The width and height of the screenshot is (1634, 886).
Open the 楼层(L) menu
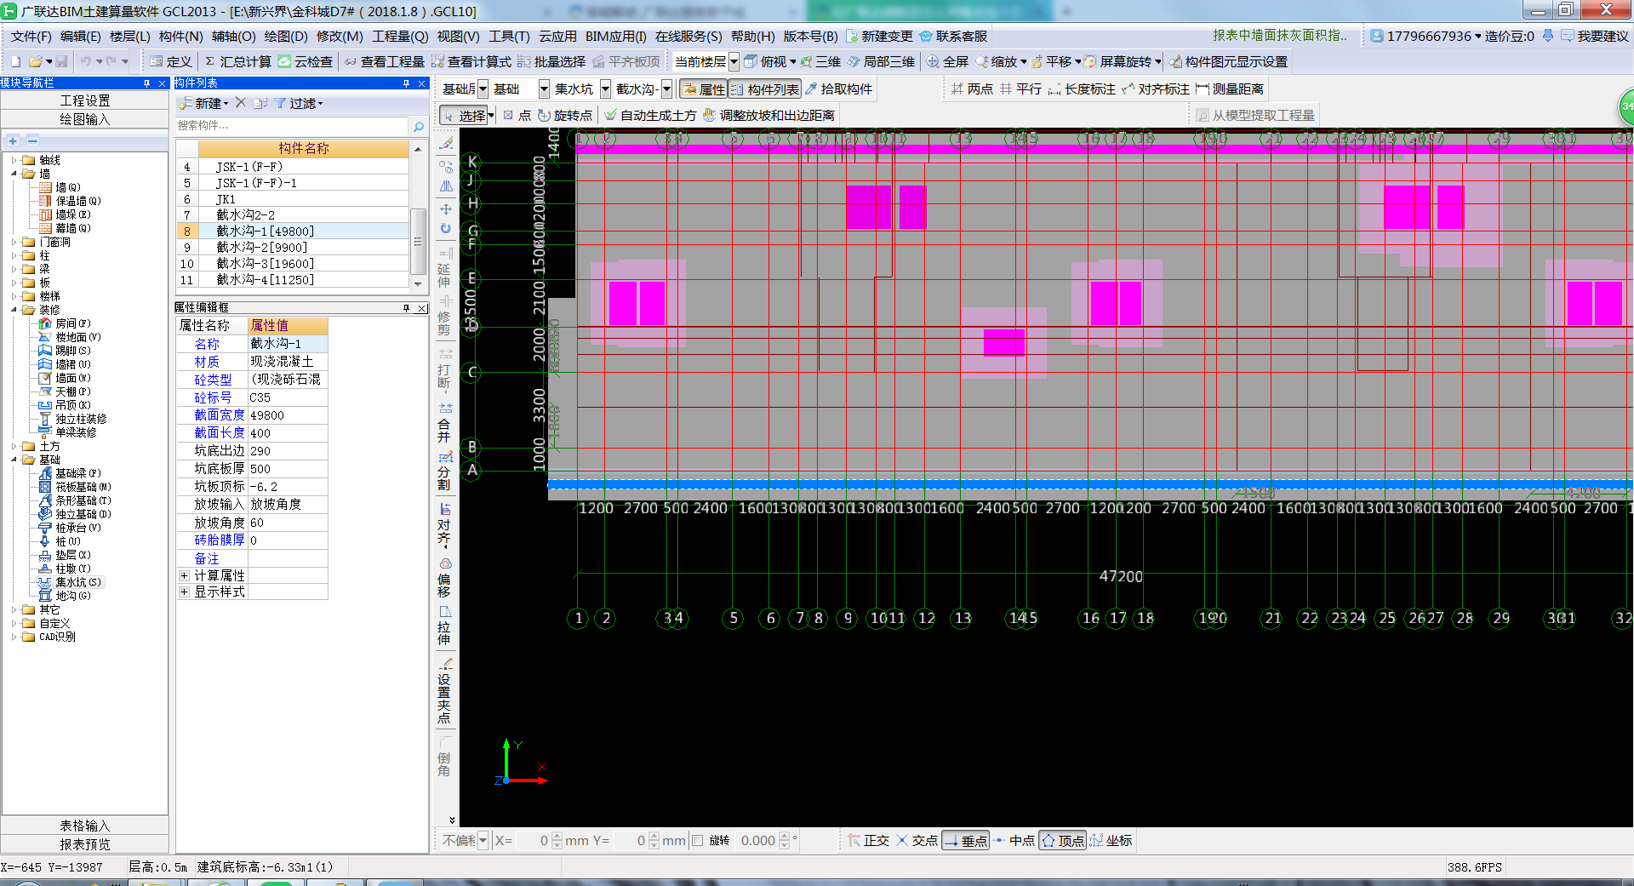coord(129,36)
